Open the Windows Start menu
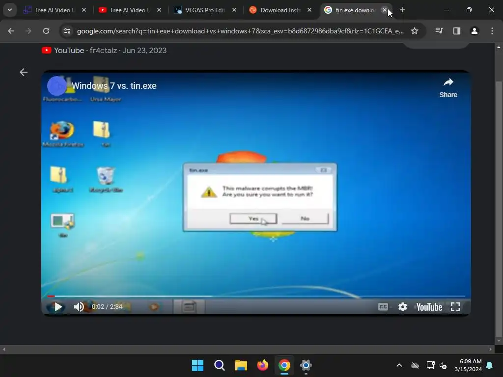 coord(197,365)
